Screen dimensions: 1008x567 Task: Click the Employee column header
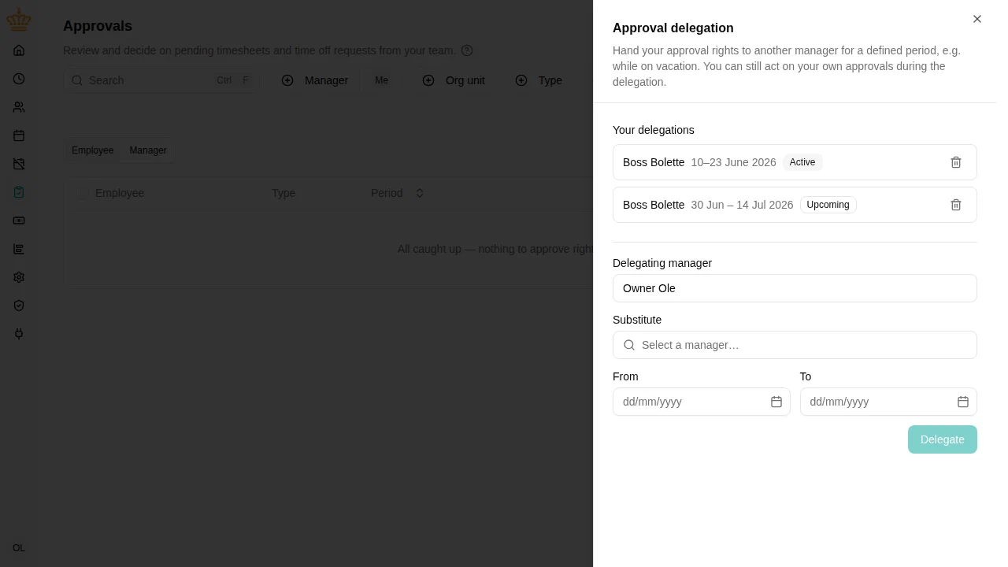pyautogui.click(x=120, y=193)
